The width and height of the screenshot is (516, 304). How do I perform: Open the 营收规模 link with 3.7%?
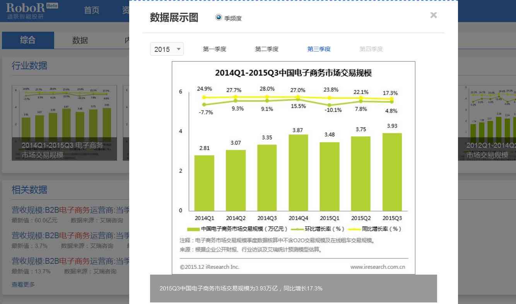tap(70, 236)
